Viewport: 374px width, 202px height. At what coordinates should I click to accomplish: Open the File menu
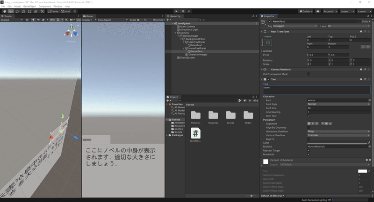tap(3, 7)
